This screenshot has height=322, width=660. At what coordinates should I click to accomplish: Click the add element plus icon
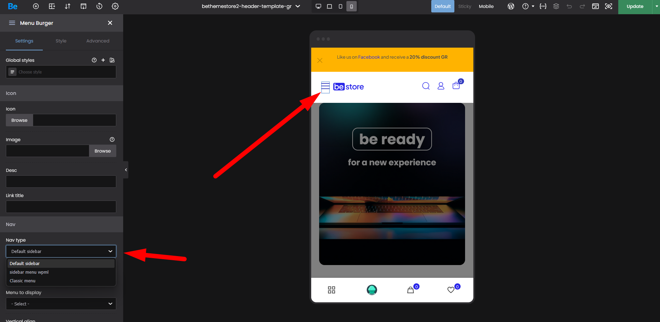pos(36,6)
